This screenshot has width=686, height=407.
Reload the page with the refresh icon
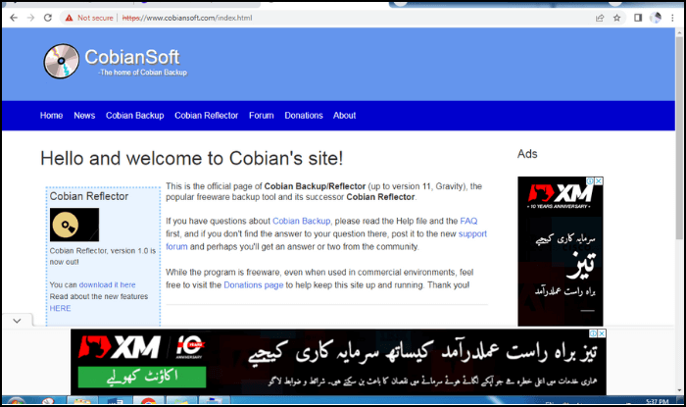point(48,18)
